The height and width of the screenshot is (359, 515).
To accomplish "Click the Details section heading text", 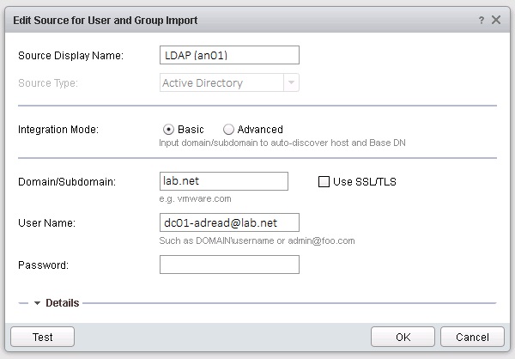I will [x=63, y=303].
